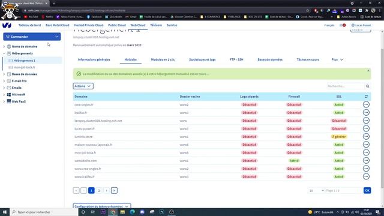The width and height of the screenshot is (384, 216).
Task: Open actions menu for lucas-pusset.fr row
Action: pos(366,128)
